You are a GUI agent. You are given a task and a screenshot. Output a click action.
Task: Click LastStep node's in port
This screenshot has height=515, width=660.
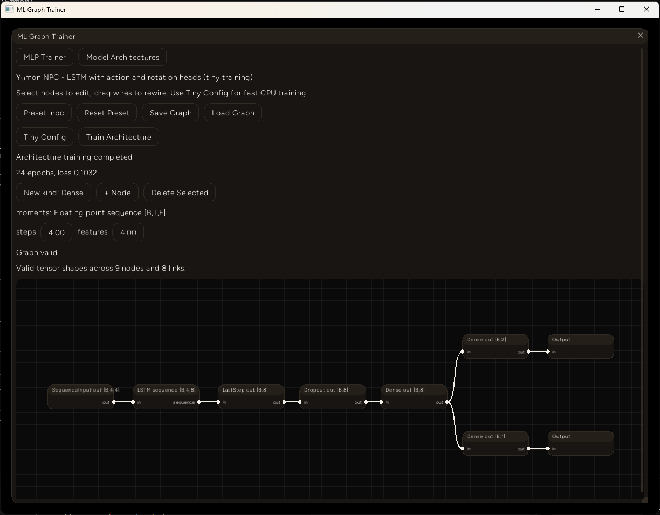tap(218, 402)
